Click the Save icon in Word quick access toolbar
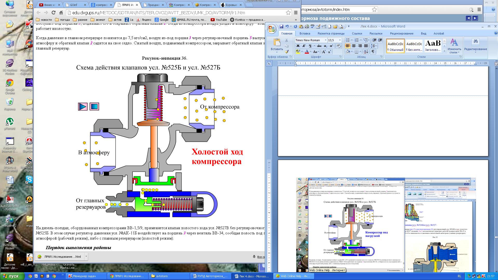Viewport: 498px width, 280px height. pos(281,26)
